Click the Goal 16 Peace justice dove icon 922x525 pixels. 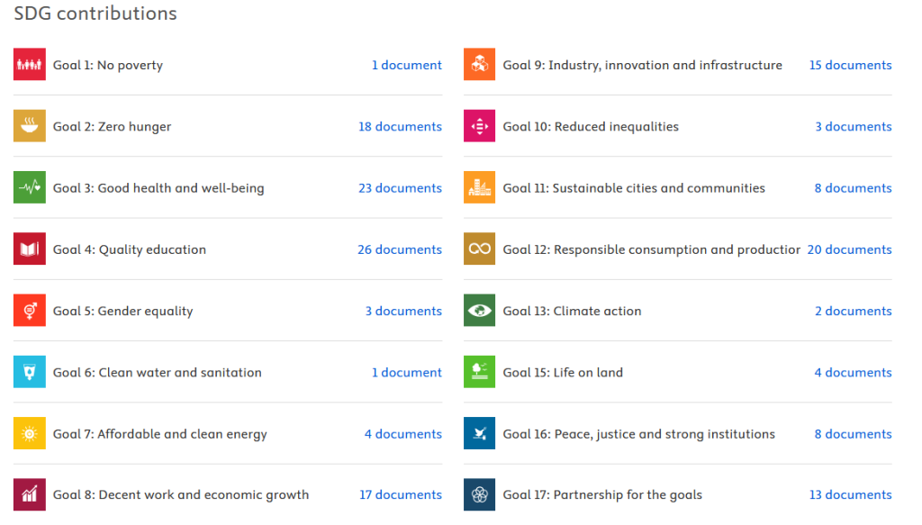[480, 433]
